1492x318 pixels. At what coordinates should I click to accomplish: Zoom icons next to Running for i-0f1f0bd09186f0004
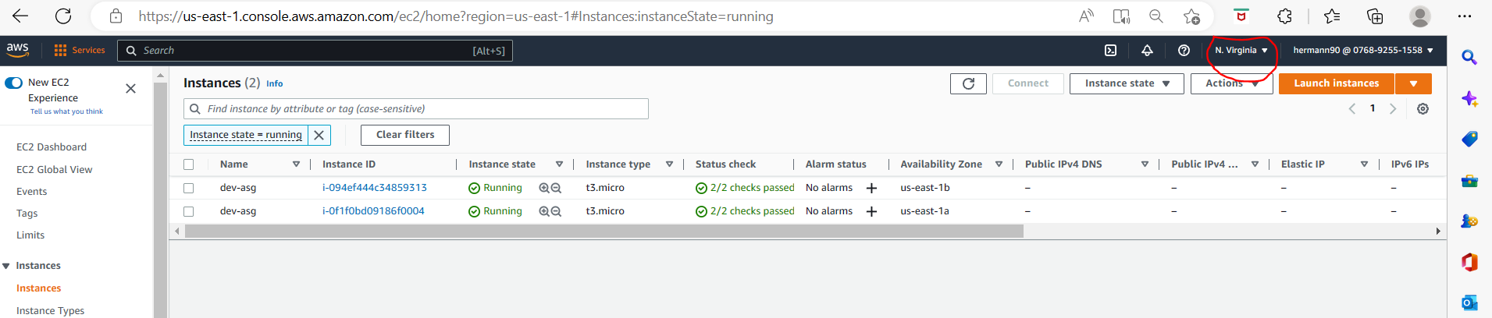click(550, 211)
